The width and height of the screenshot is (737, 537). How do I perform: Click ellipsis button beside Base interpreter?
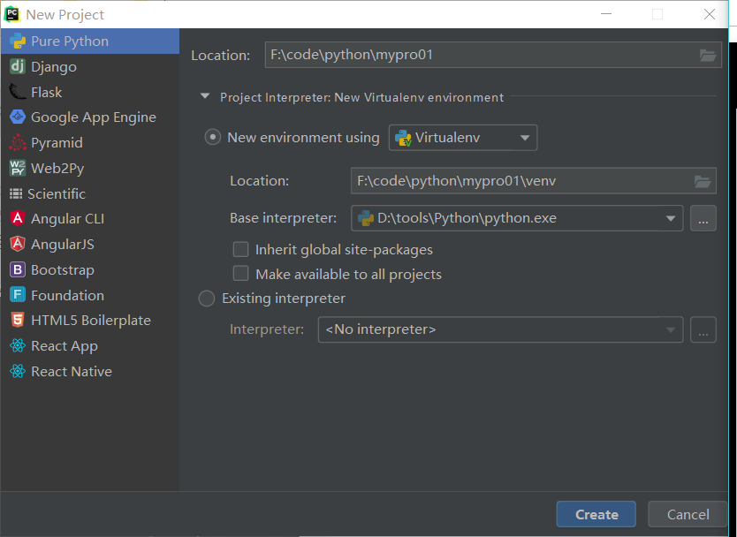703,218
